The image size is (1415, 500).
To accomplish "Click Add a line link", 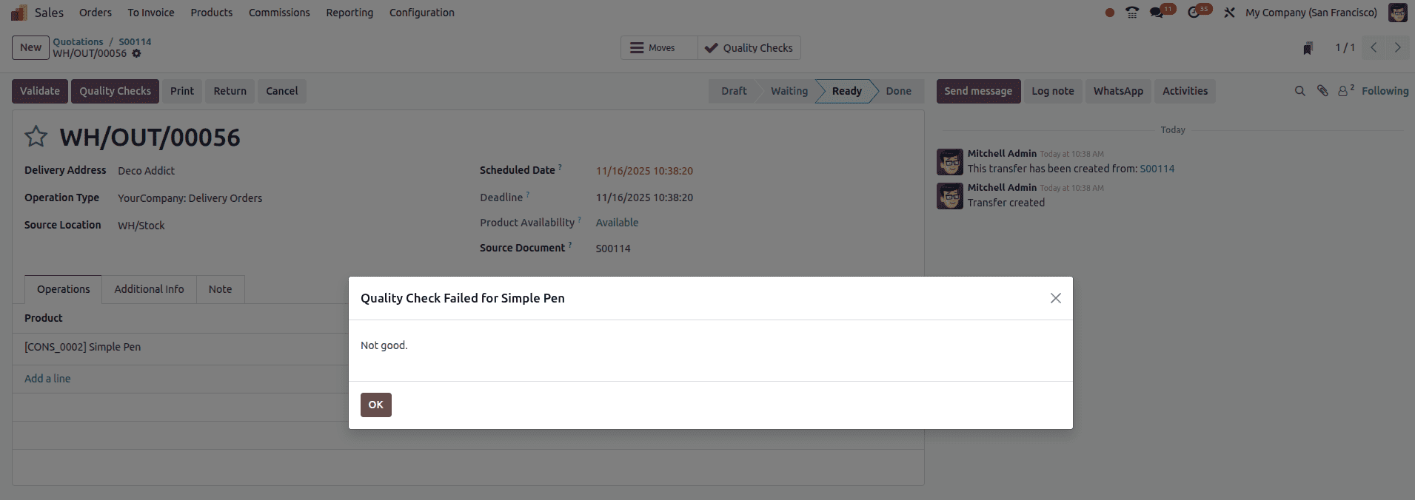I will [x=47, y=379].
